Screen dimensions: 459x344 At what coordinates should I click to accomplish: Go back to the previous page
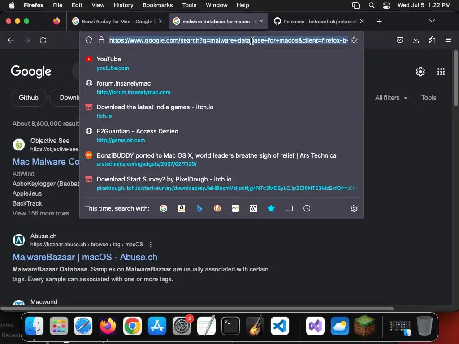pyautogui.click(x=11, y=40)
